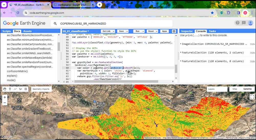
Task: Click the Reset button
Action: [151, 31]
